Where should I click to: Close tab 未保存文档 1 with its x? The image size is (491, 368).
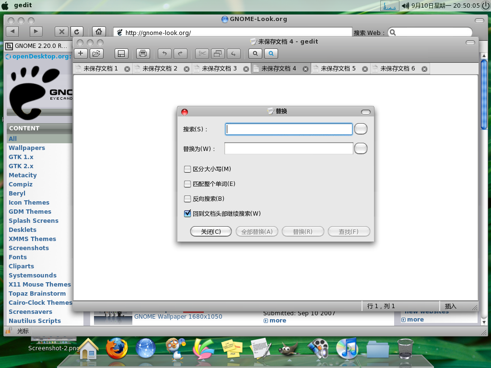click(x=127, y=69)
